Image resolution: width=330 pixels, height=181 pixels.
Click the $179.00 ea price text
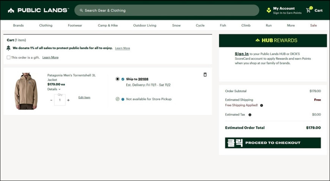pyautogui.click(x=56, y=84)
